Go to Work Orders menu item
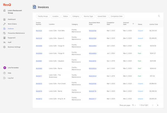Viewport: 167px width, 113px height. click(x=12, y=24)
